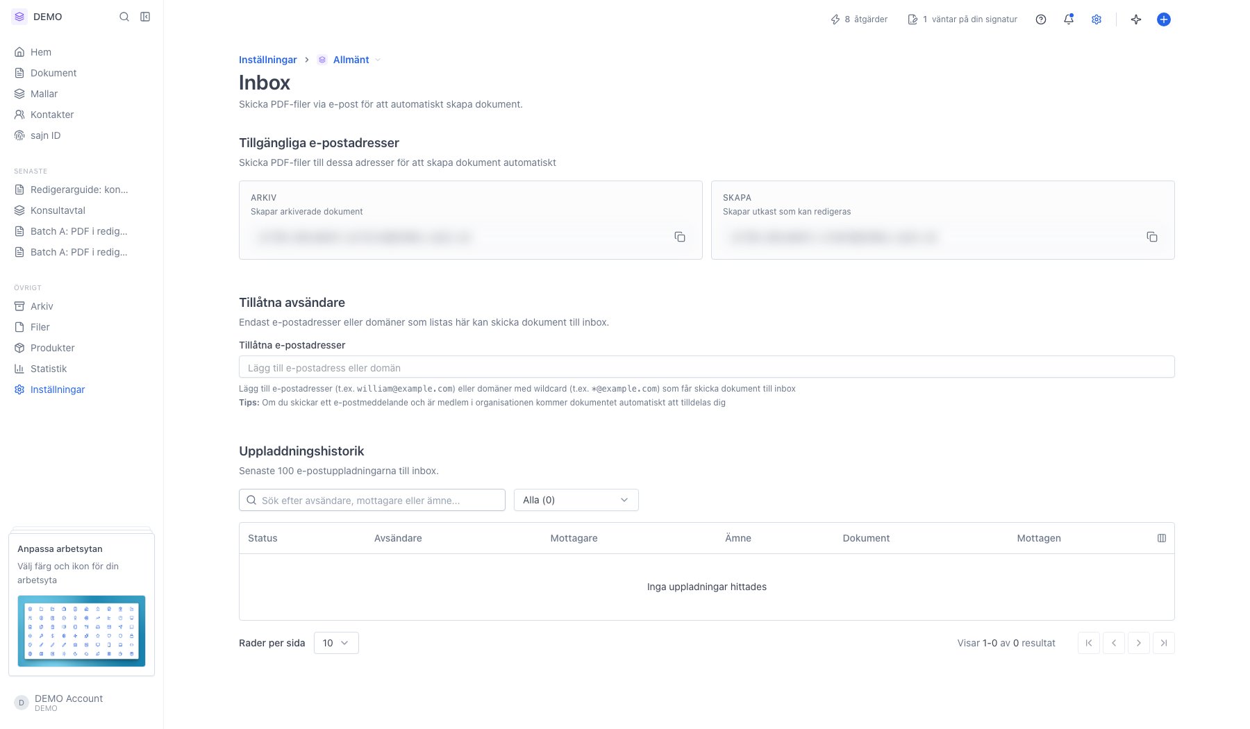This screenshot has height=729, width=1250.
Task: Toggle table column visibility icon
Action: click(x=1162, y=538)
